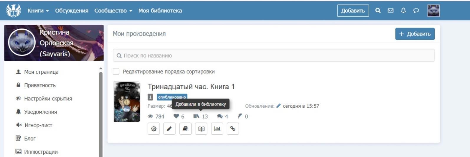Click the blue + Добавить button
Screen dimensions: 470x157
pyautogui.click(x=415, y=34)
